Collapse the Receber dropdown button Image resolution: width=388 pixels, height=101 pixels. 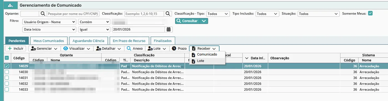coord(204,48)
